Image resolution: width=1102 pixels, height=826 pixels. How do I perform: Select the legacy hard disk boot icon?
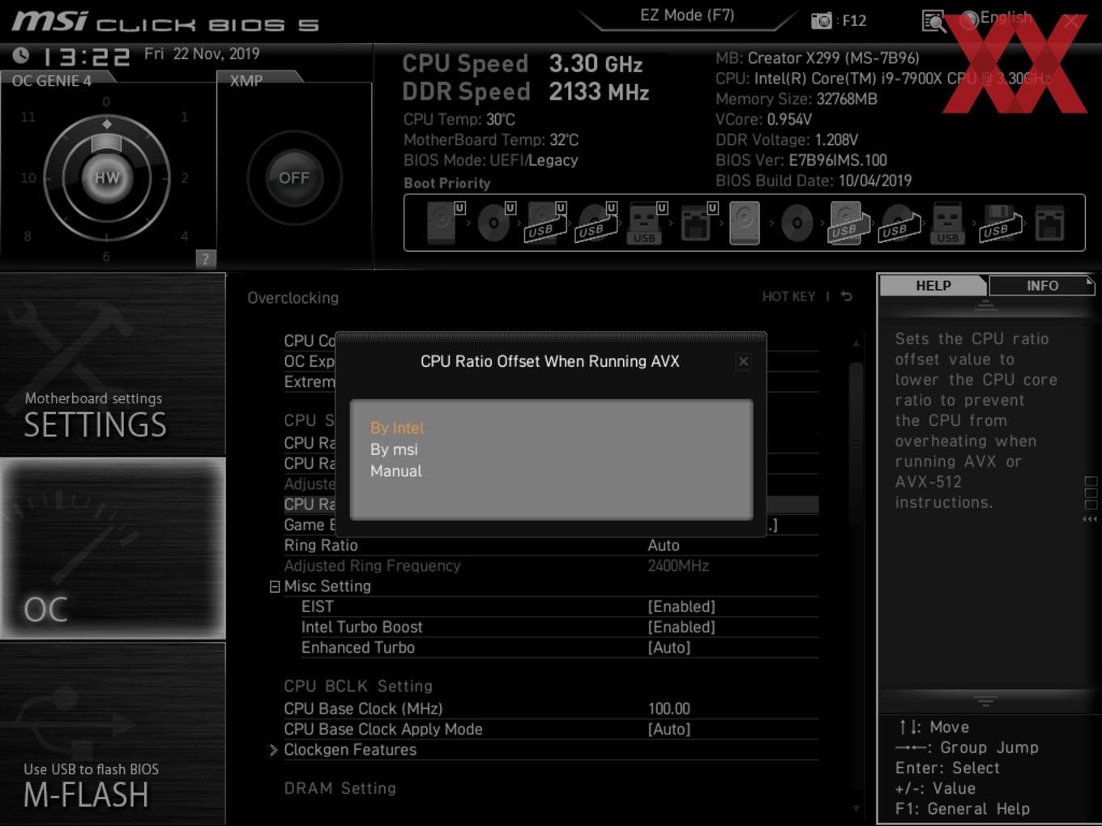click(745, 223)
